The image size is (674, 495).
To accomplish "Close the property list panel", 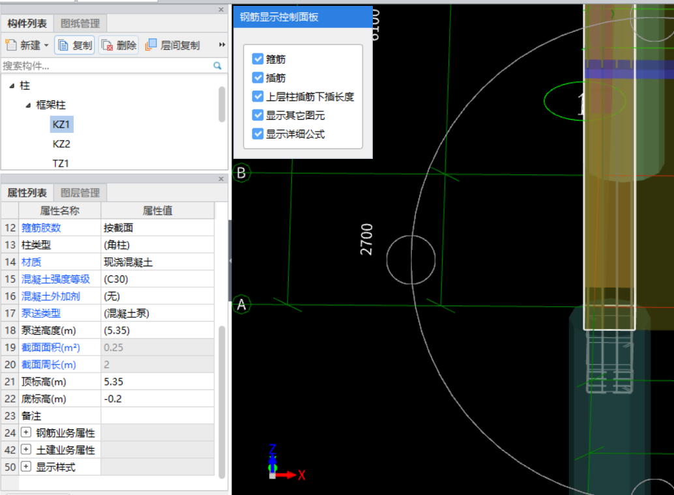I will tap(221, 178).
